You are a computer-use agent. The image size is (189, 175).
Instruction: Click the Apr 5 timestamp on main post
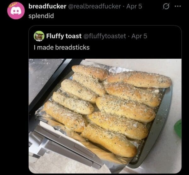(x=134, y=6)
